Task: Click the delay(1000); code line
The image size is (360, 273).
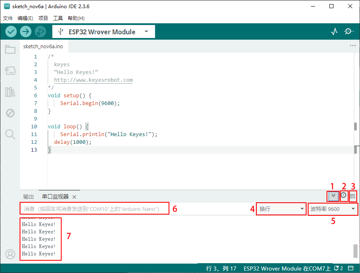Action: (x=73, y=142)
